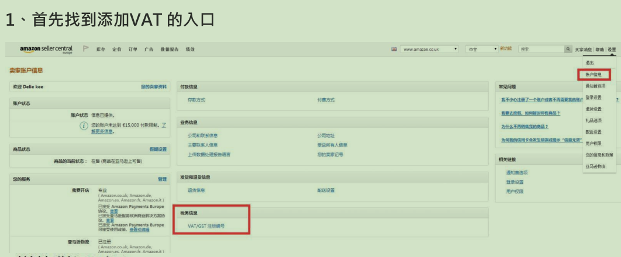The image size is (621, 257).
Task: Open FAQ about accidentally registered account
Action: [542, 100]
